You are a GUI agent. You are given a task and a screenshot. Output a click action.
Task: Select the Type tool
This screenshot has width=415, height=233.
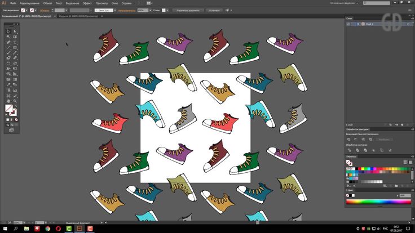[x=14, y=42]
